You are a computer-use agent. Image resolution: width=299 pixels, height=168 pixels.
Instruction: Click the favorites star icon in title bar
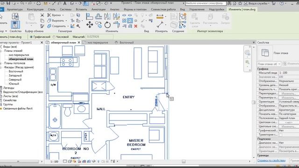[240, 3]
